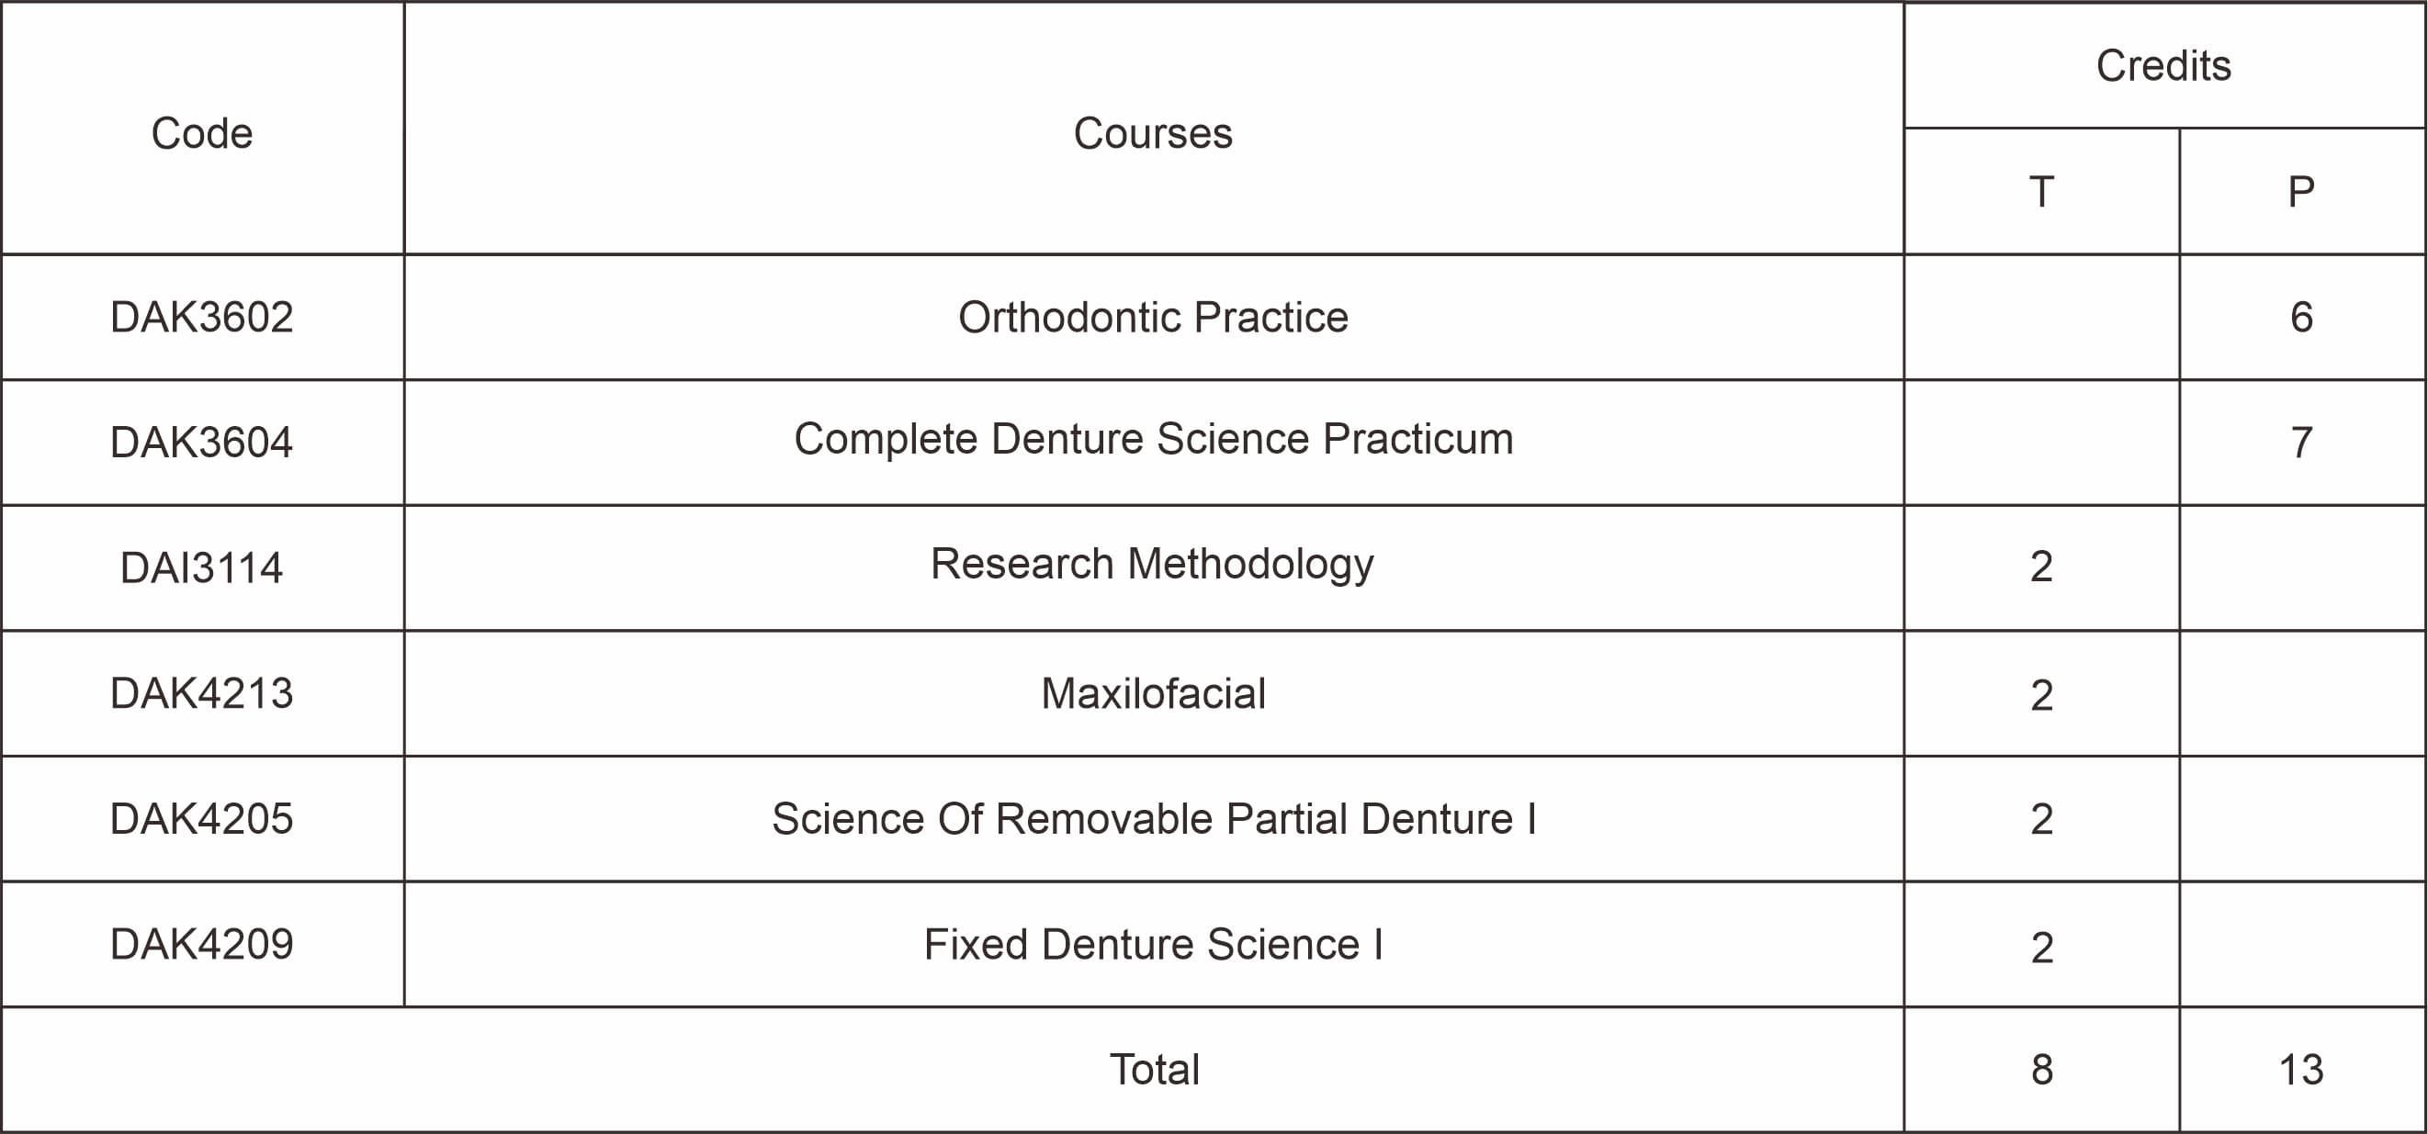The image size is (2428, 1134).
Task: Click the P credit value 6
Action: (x=2300, y=318)
